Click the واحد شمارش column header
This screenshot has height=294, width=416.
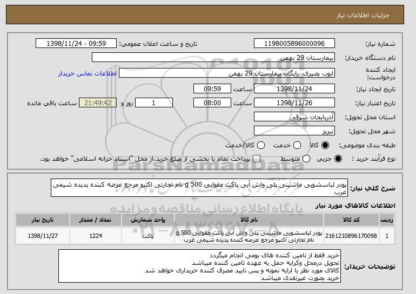[148, 220]
